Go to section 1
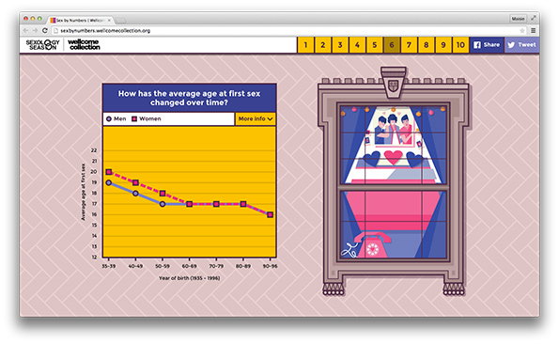Screen dimensions: 559x344 (305, 45)
